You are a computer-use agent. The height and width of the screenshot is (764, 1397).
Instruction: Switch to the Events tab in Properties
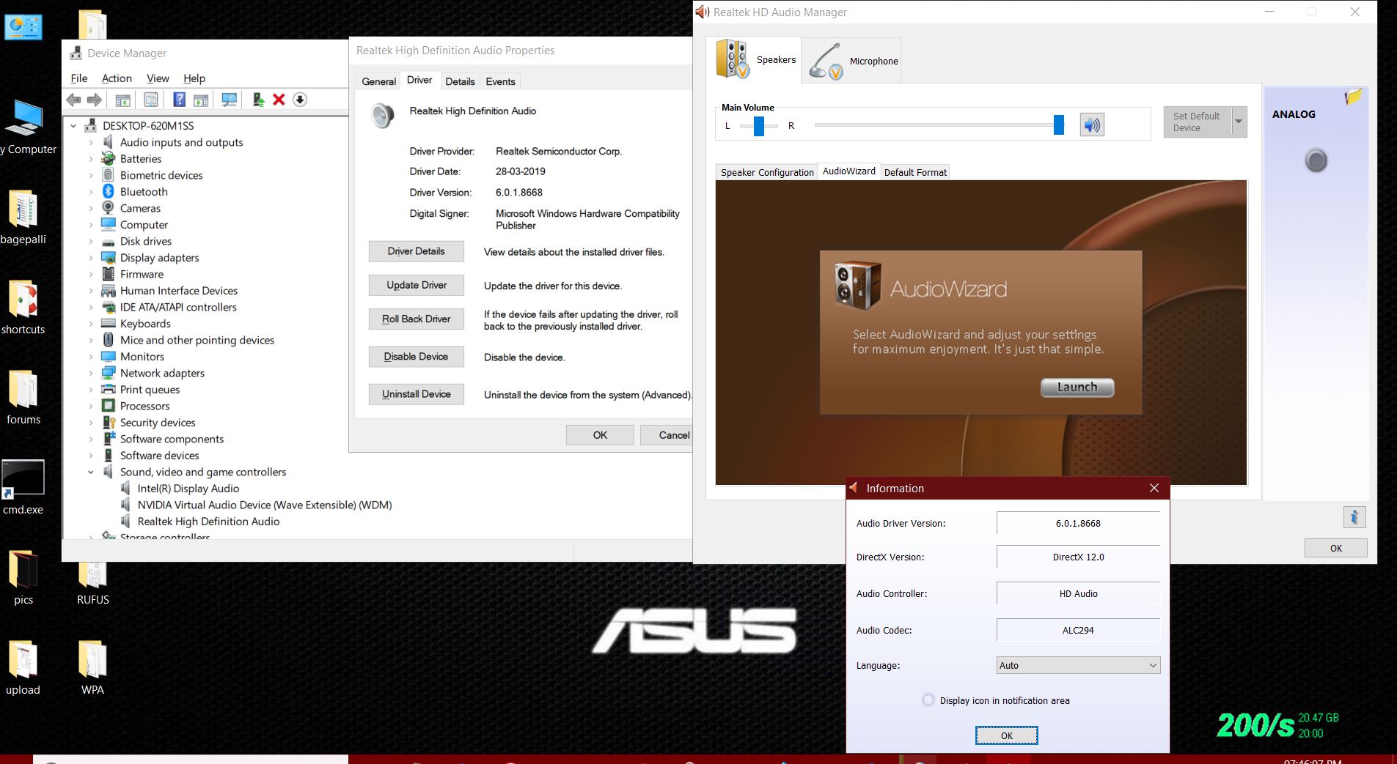(500, 81)
